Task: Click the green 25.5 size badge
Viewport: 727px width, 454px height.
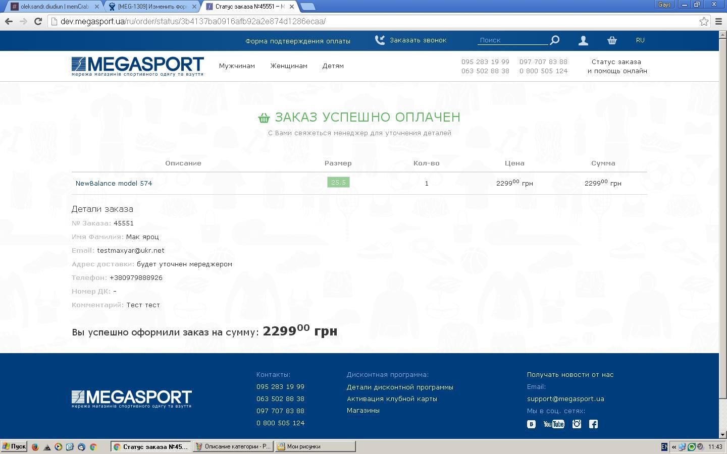Action: pos(338,183)
